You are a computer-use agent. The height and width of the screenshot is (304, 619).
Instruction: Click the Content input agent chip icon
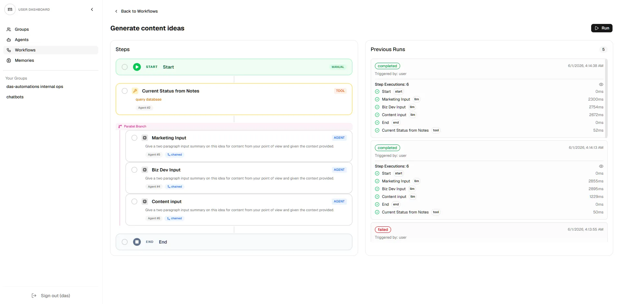pos(145,201)
